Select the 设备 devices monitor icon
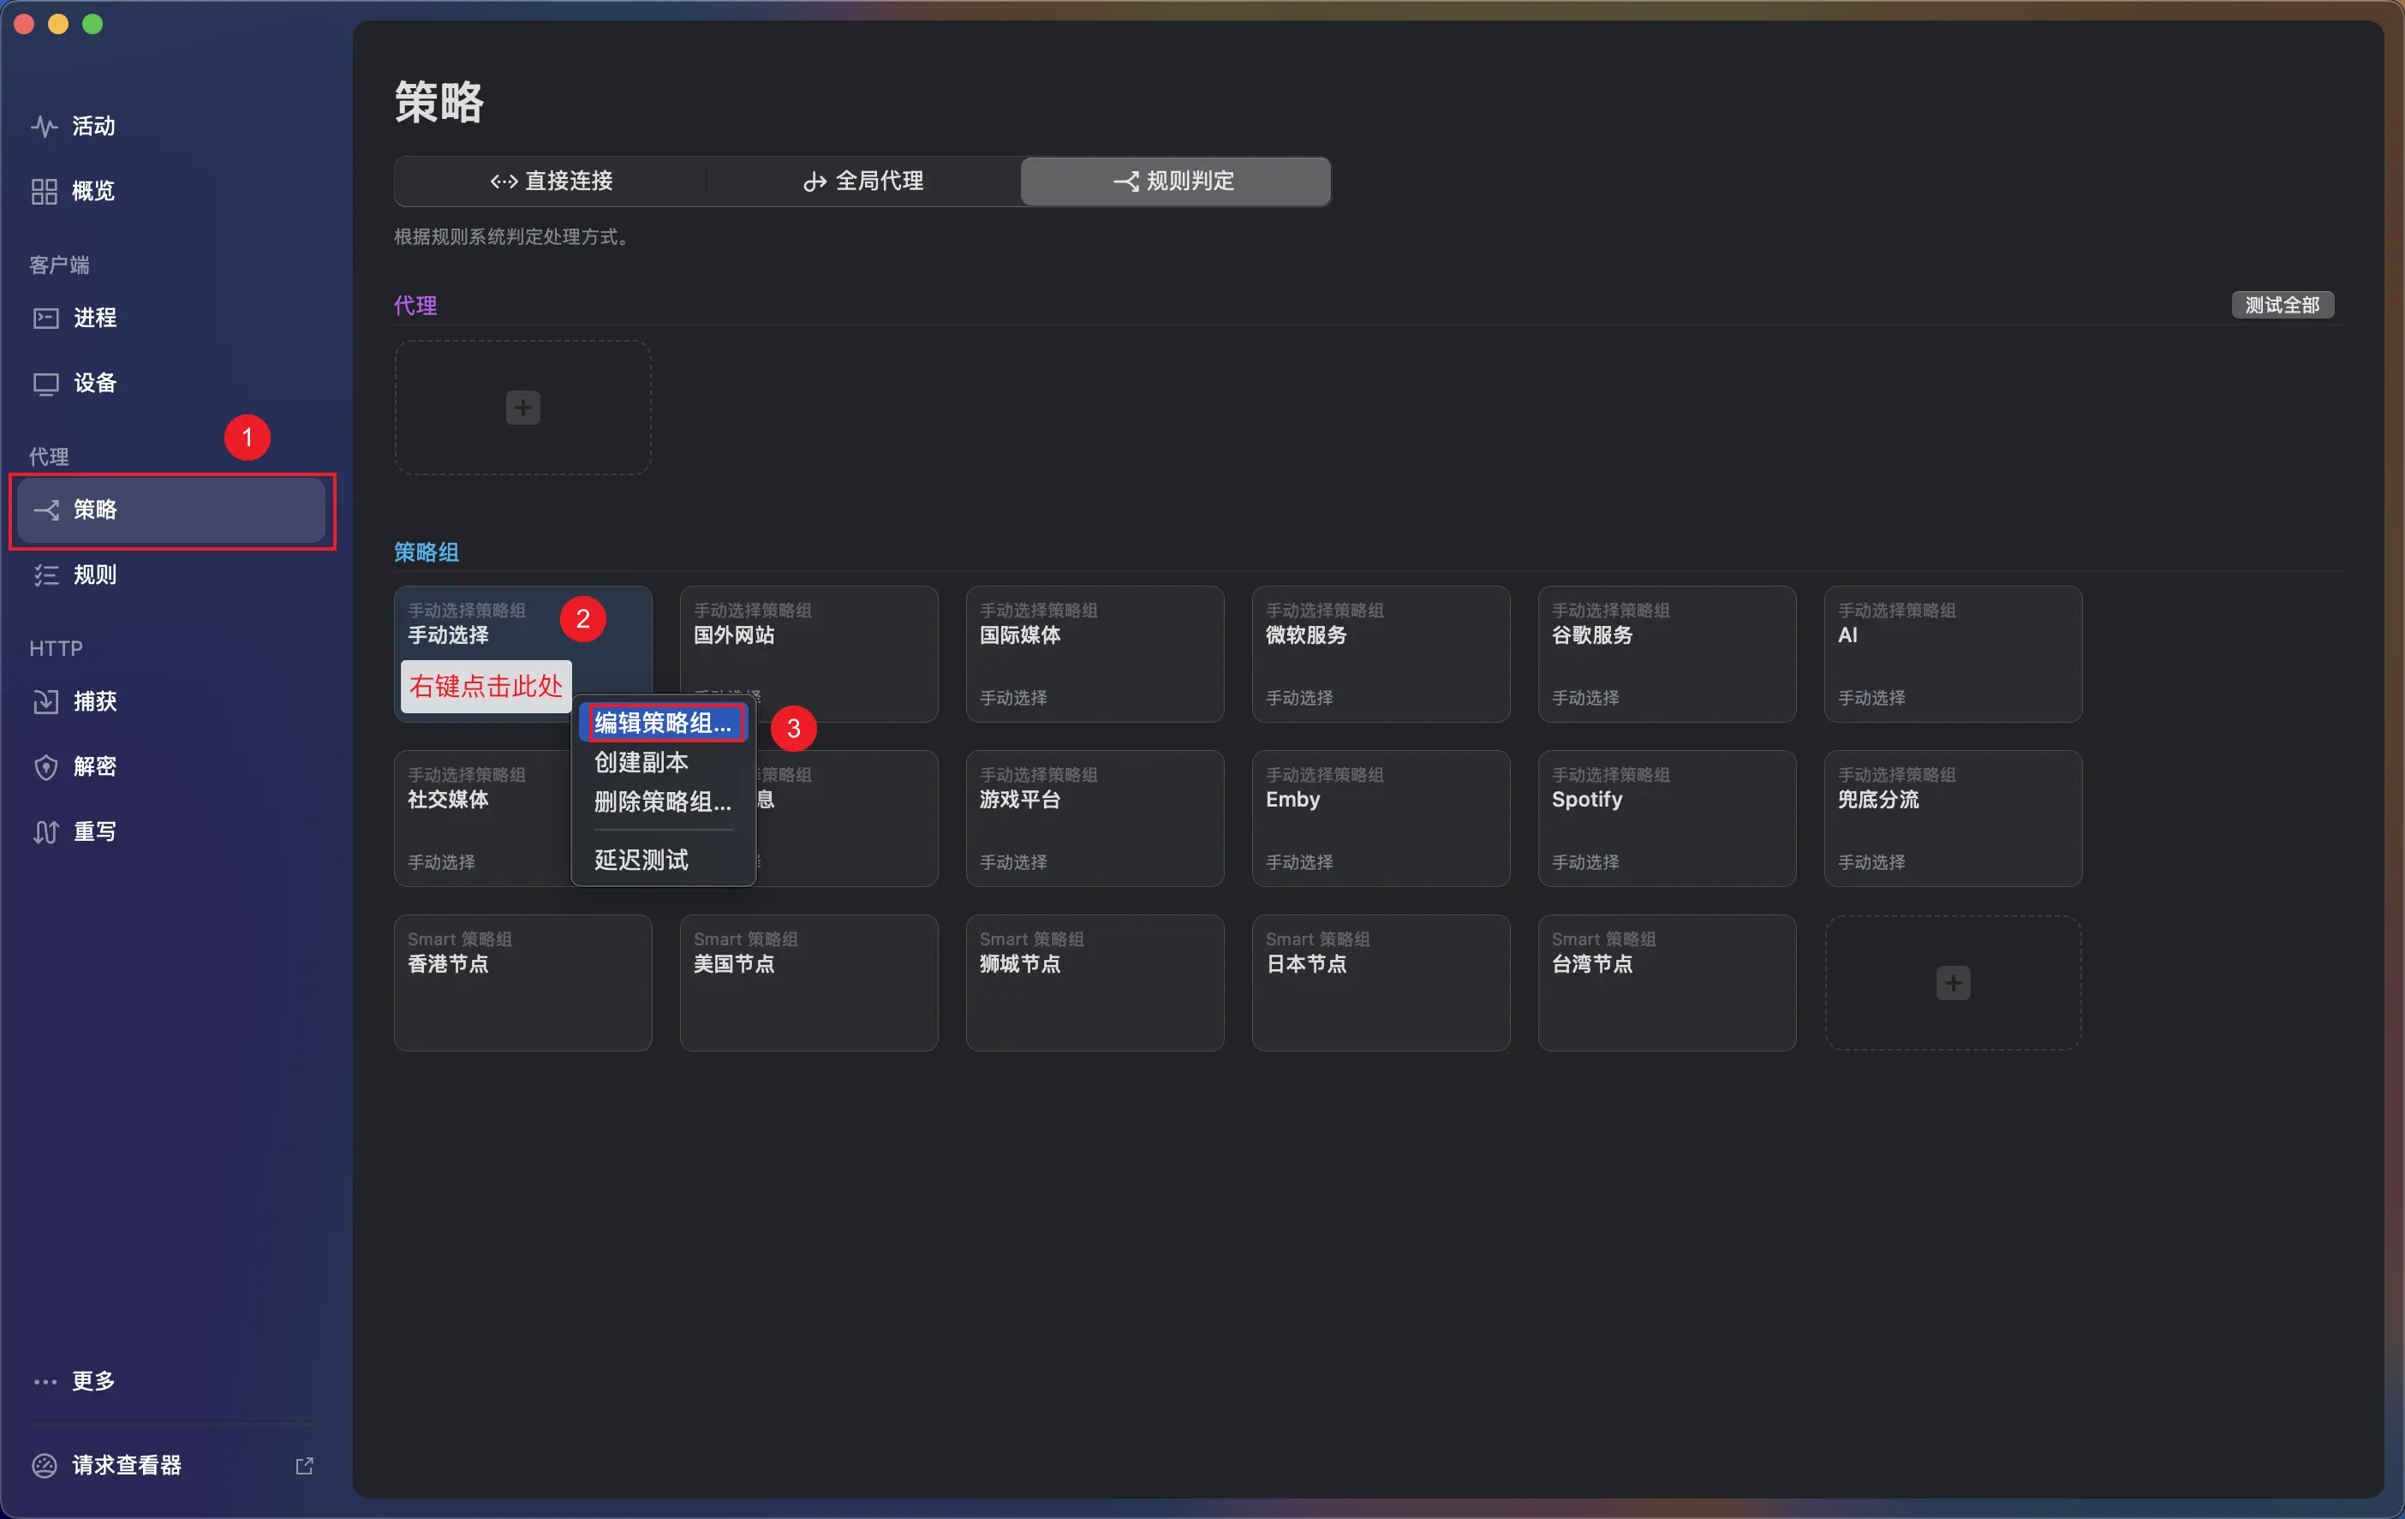Viewport: 2405px width, 1519px height. (46, 384)
